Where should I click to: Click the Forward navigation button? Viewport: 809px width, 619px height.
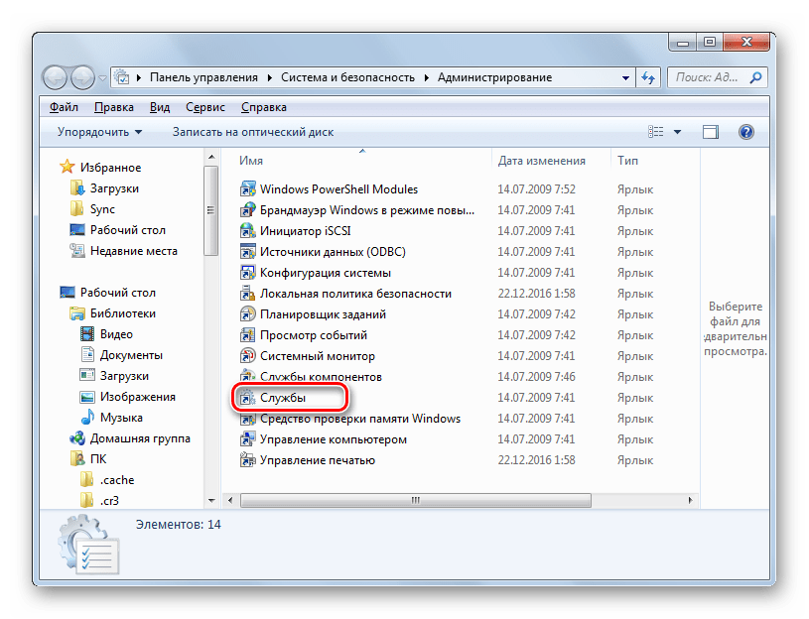[82, 77]
